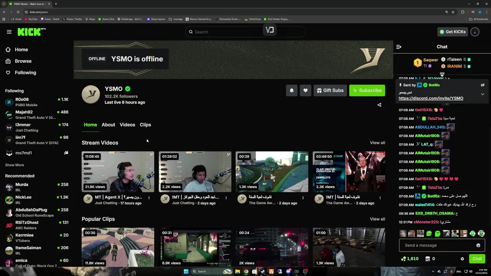Open the Clips tab
The height and width of the screenshot is (276, 491).
(x=145, y=125)
